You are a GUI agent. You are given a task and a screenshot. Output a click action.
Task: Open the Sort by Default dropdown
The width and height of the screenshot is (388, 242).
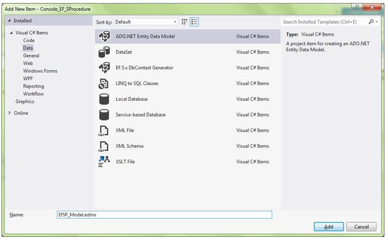tap(146, 22)
